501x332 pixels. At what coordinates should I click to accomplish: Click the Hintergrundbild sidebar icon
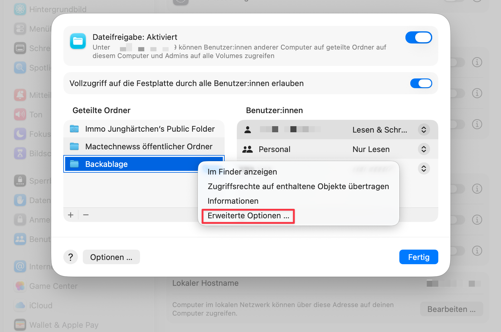pos(20,9)
